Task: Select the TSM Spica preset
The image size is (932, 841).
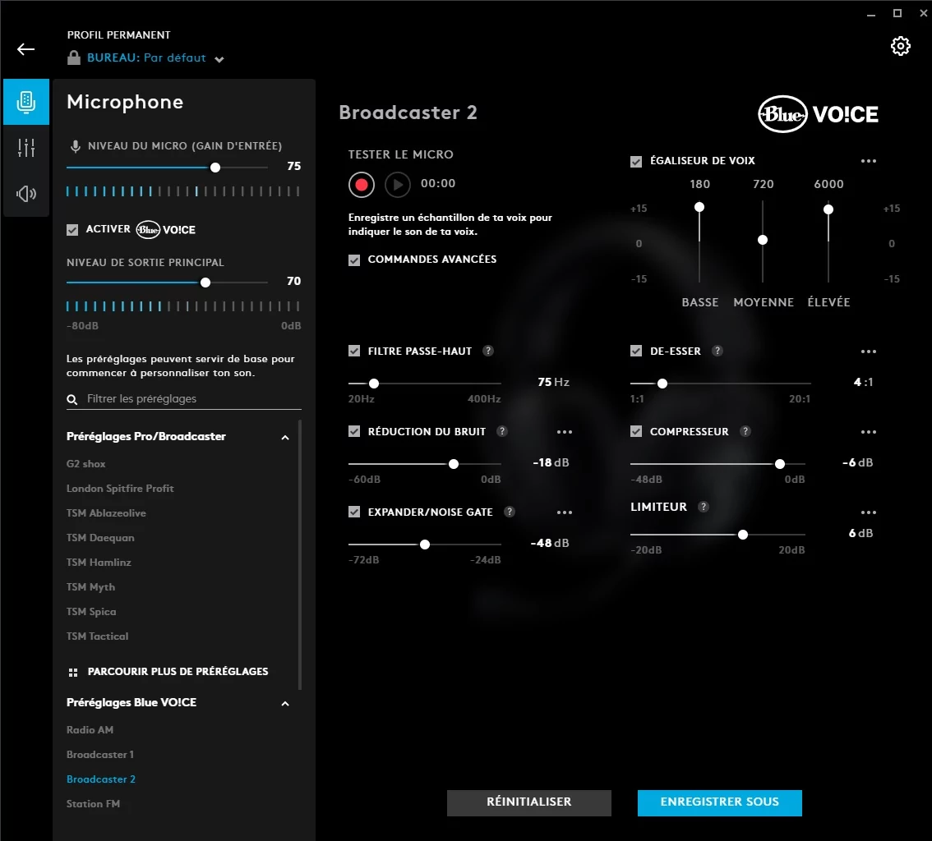Action: pyautogui.click(x=91, y=612)
